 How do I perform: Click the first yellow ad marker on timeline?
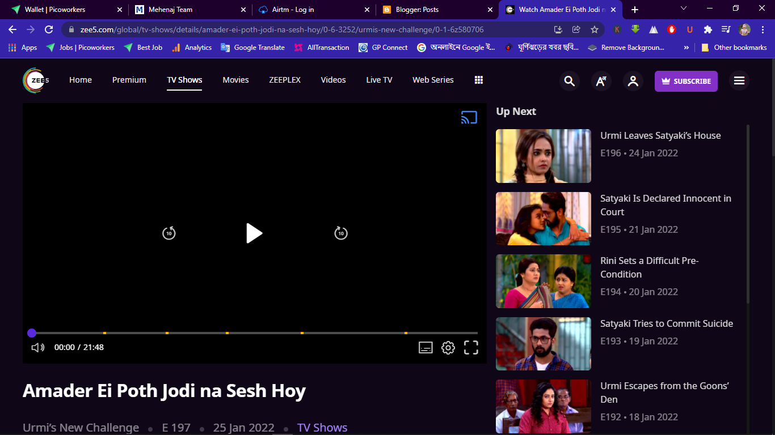104,333
